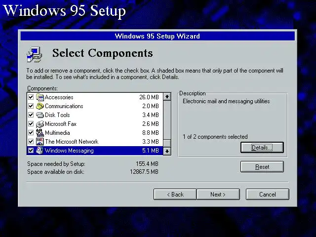Viewport: 316px width, 237px height.
Task: Select the Accessories row label
Action: 59,97
